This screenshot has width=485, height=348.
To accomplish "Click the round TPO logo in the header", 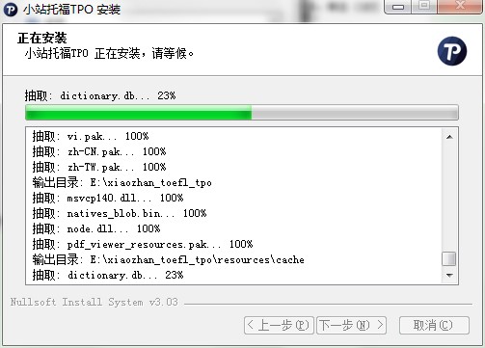I will pos(452,51).
